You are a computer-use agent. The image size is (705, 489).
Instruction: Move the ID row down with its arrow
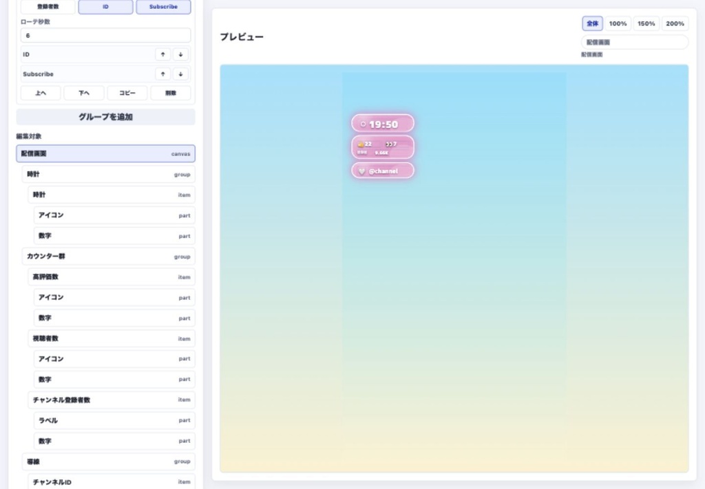tap(181, 54)
